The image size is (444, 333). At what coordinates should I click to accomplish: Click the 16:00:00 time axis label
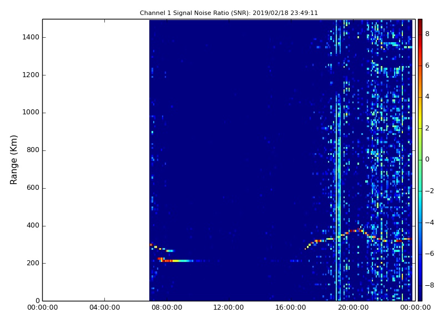pyautogui.click(x=291, y=307)
